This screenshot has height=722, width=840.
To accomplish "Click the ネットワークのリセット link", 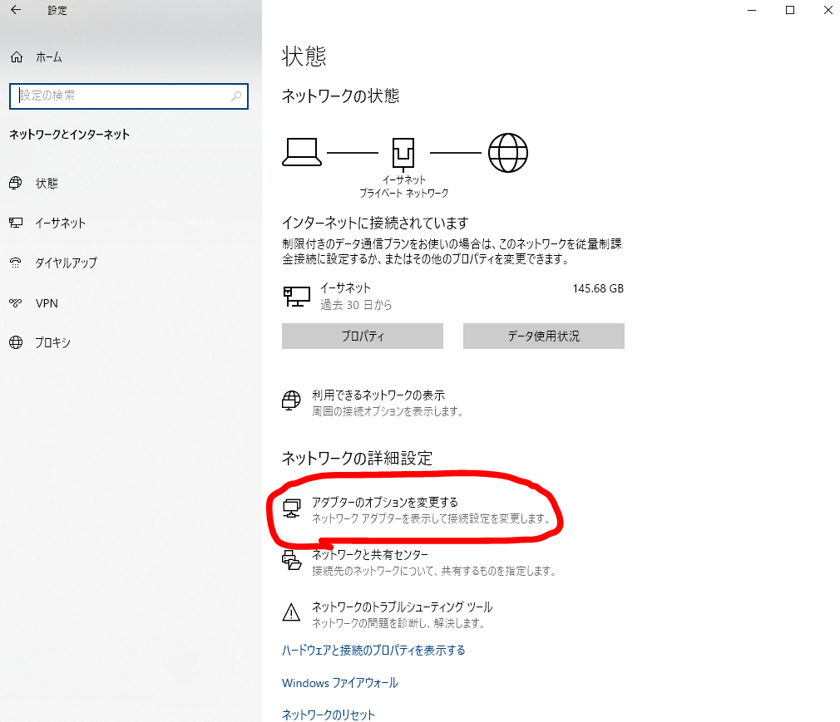I will point(329,715).
